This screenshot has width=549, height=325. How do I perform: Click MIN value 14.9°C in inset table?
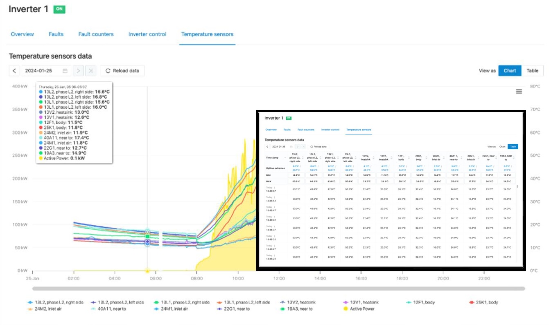[x=296, y=175]
